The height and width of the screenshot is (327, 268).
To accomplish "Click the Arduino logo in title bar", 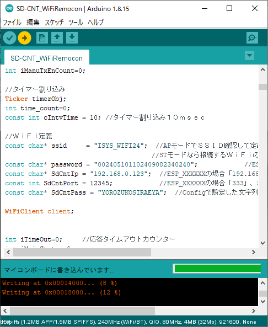I will point(9,9).
